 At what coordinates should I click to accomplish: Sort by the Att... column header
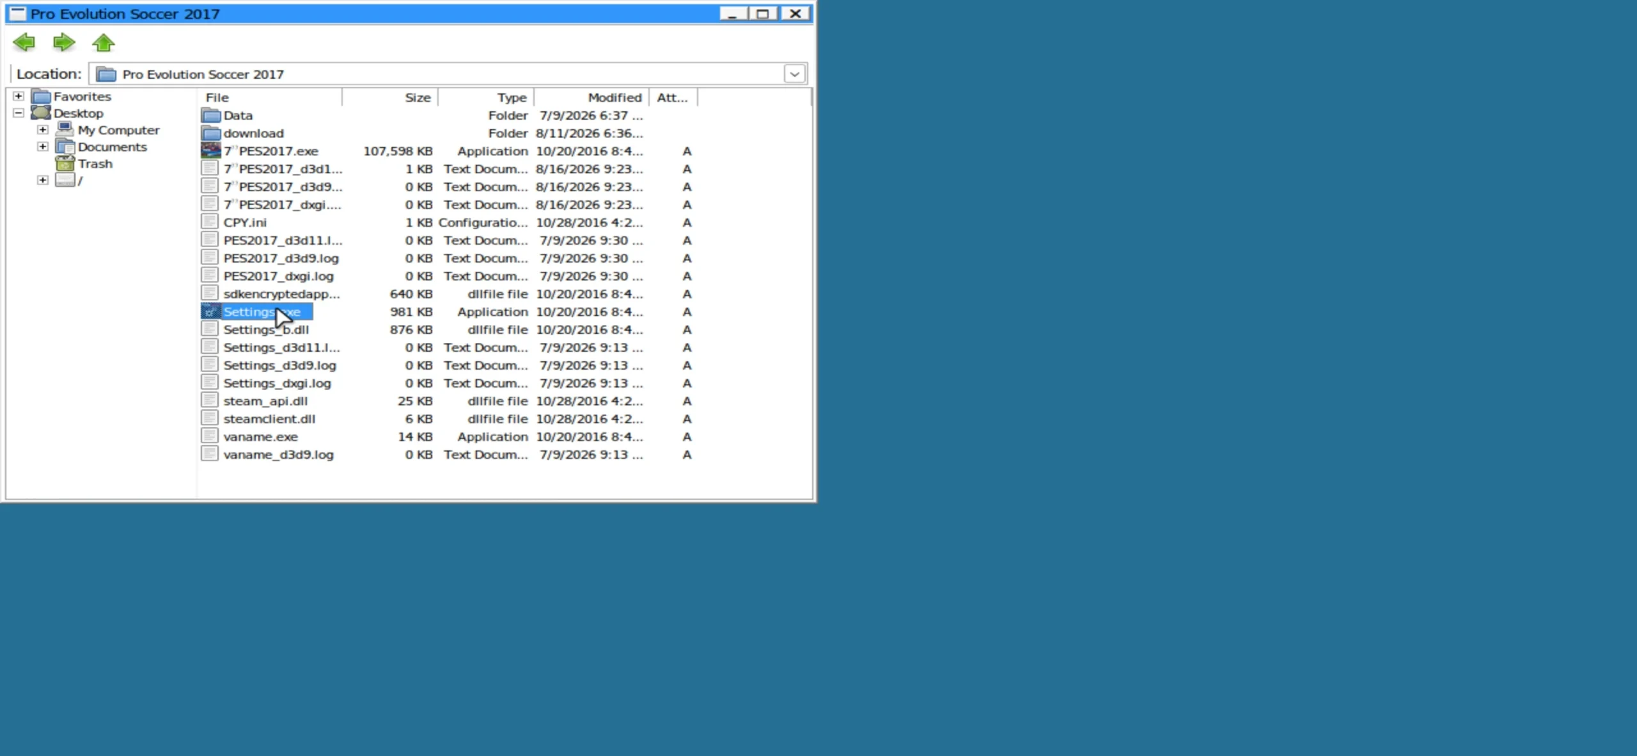point(673,98)
